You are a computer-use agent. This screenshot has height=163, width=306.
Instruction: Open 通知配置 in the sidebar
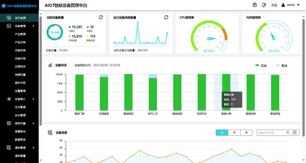point(20,156)
